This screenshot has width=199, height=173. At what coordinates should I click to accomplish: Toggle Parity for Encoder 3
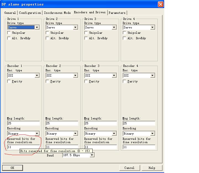point(86,81)
